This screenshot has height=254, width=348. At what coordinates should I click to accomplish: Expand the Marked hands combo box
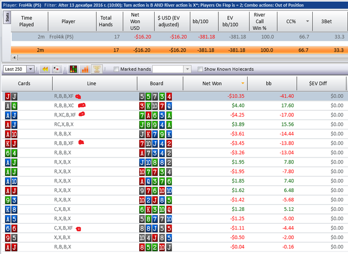tap(187, 69)
